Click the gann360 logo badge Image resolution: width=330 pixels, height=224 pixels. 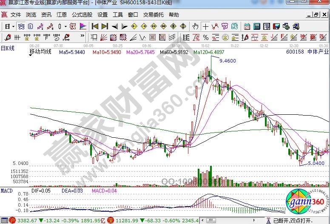click(306, 203)
